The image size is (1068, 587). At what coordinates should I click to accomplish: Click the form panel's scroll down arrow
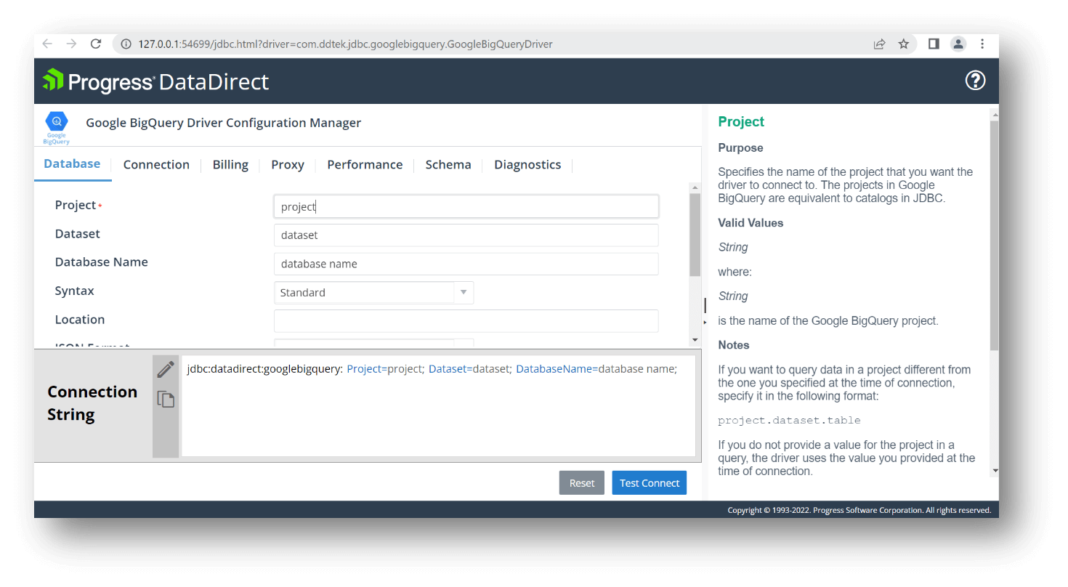point(695,340)
